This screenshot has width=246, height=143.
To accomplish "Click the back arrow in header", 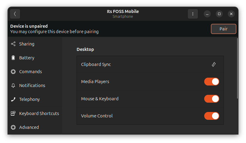I will point(15,14).
